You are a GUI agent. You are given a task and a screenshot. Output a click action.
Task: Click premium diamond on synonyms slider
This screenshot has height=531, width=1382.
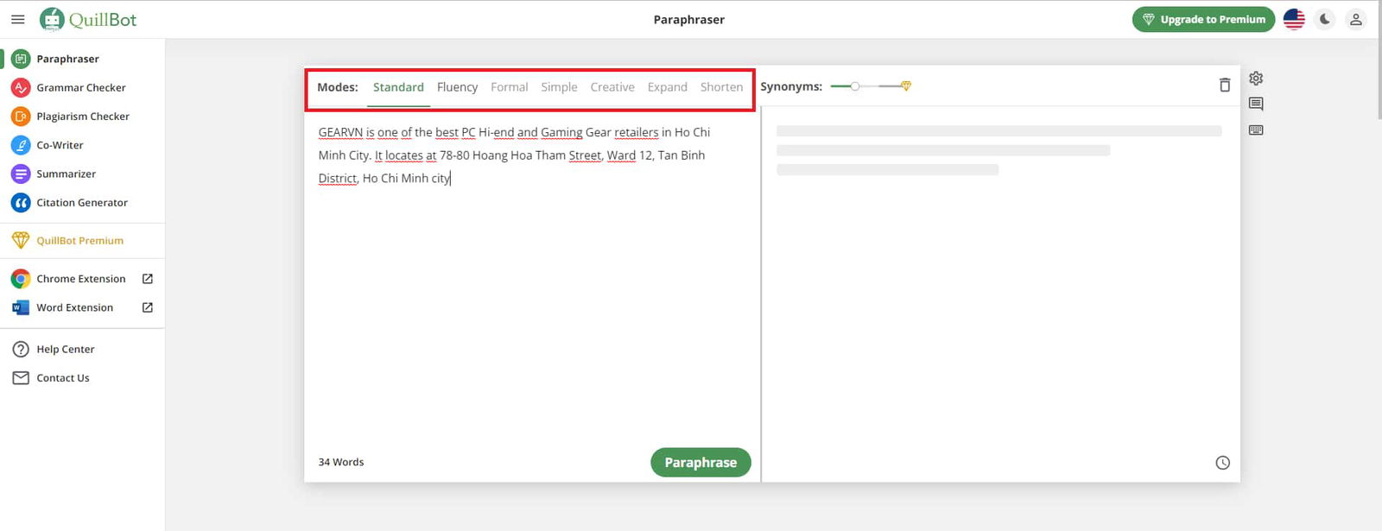point(906,85)
